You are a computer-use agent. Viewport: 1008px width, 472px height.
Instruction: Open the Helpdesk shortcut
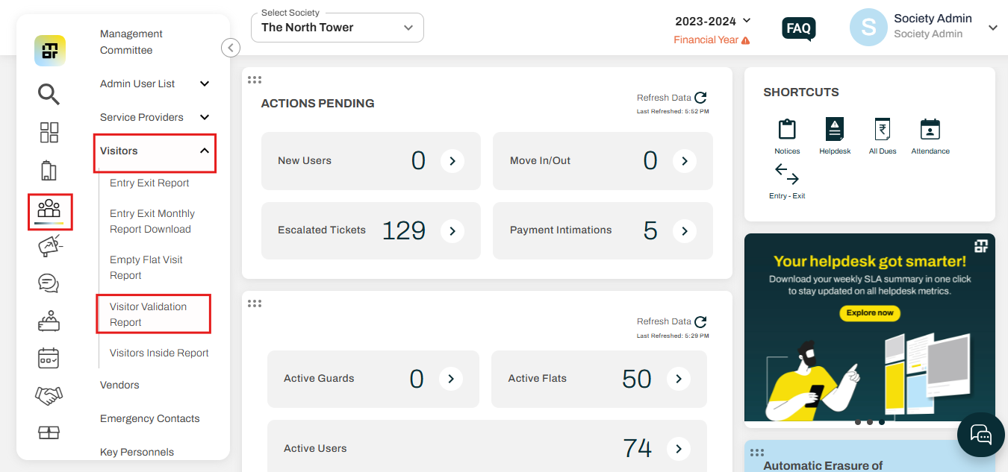coord(834,134)
